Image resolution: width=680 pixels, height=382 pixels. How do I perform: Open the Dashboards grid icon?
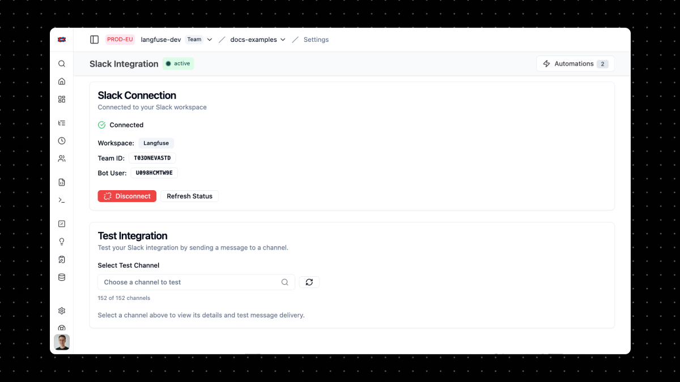tap(62, 99)
